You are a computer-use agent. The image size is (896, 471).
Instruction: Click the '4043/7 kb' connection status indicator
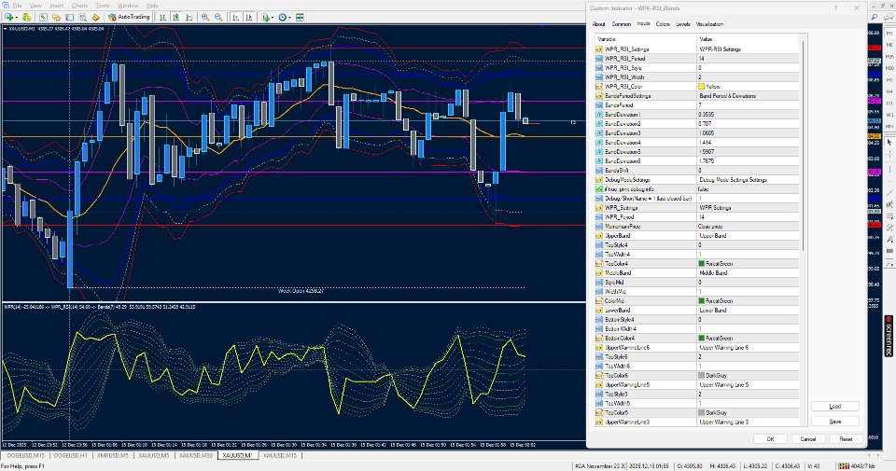pos(856,466)
